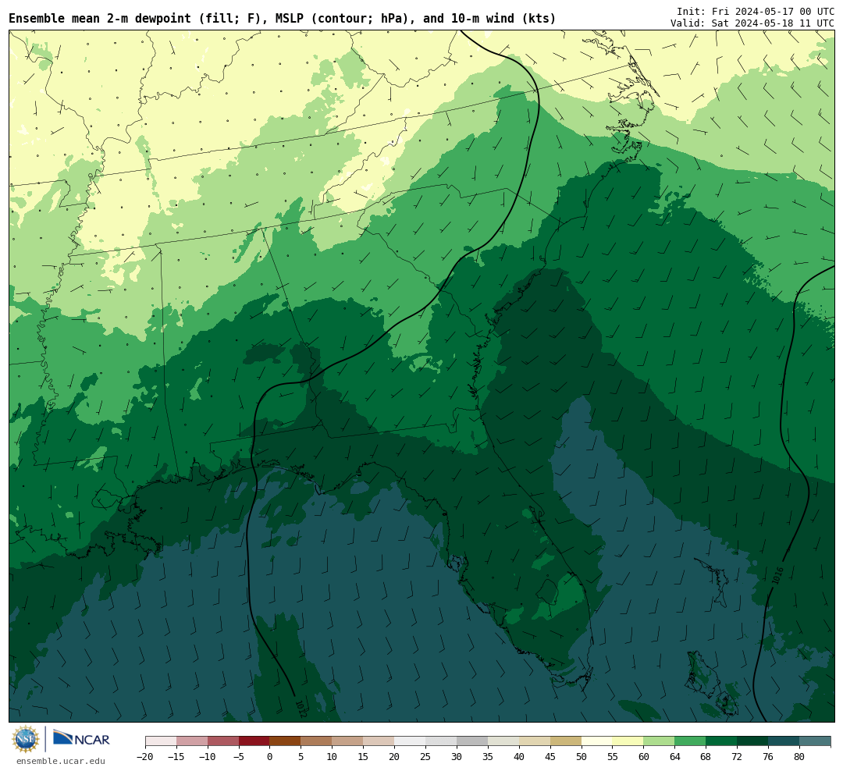Pick the beige swatch between 40 and 45
Viewport: 843px width, 771px height.
535,741
